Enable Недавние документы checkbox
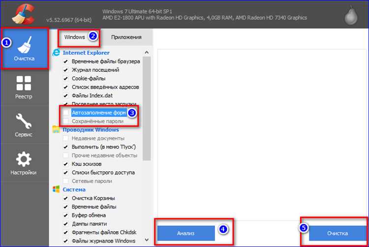Viewport: 369px width, 247px height. 65,138
